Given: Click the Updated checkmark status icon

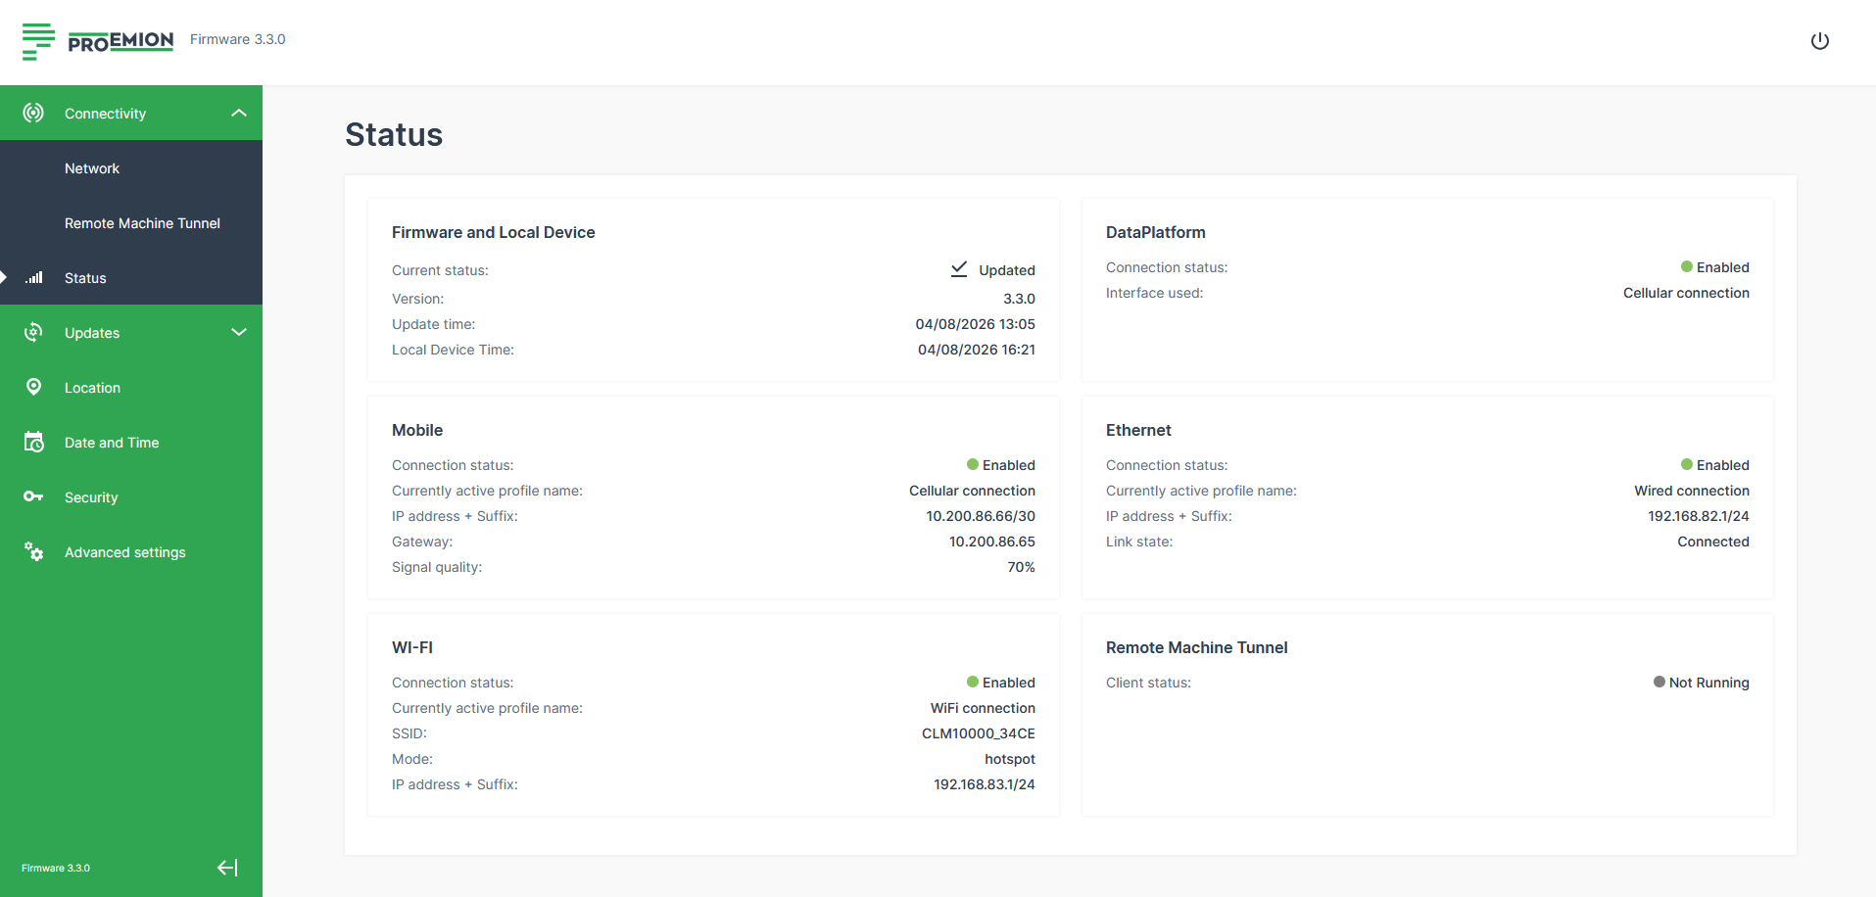Looking at the screenshot, I should 959,269.
